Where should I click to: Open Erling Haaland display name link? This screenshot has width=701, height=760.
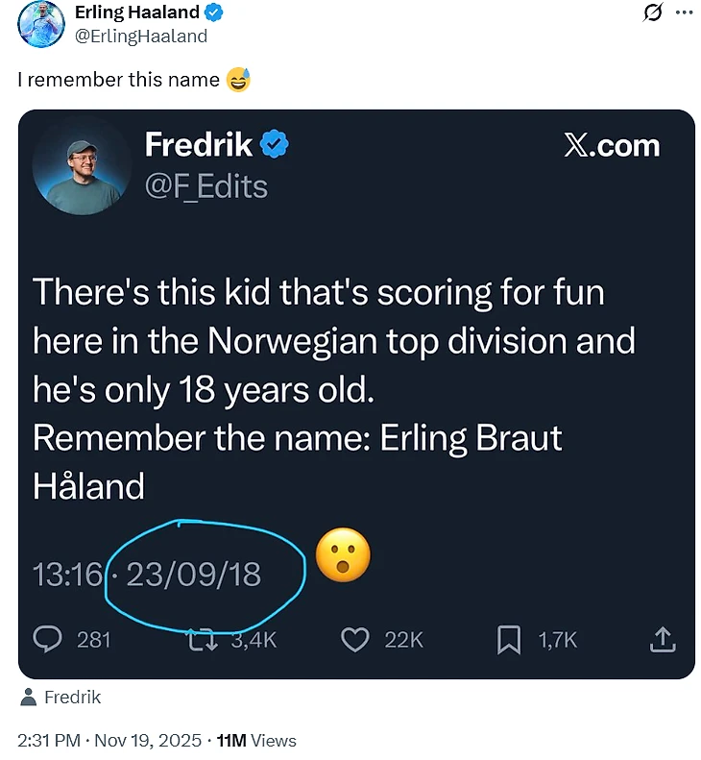pos(136,12)
